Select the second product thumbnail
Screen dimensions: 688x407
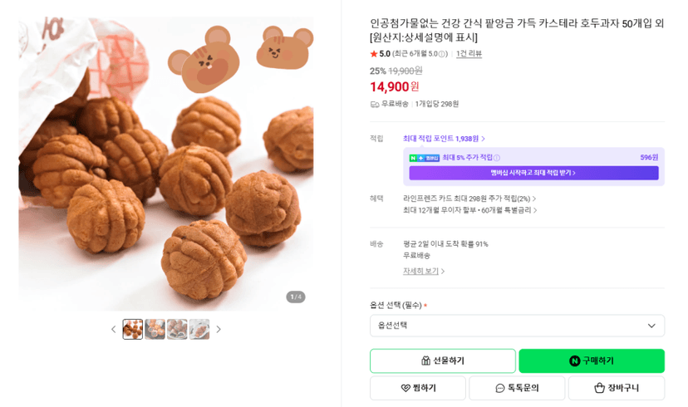(x=155, y=330)
